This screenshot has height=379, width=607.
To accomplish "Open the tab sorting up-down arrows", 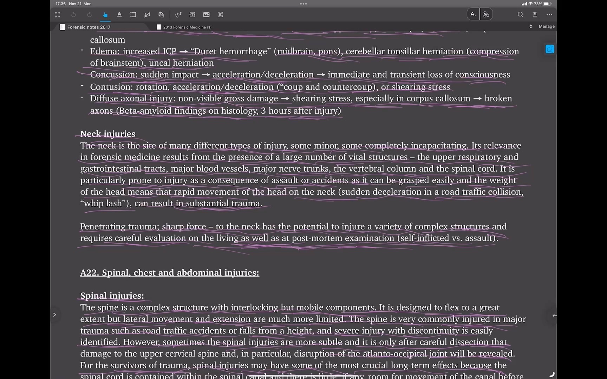I will tap(531, 26).
